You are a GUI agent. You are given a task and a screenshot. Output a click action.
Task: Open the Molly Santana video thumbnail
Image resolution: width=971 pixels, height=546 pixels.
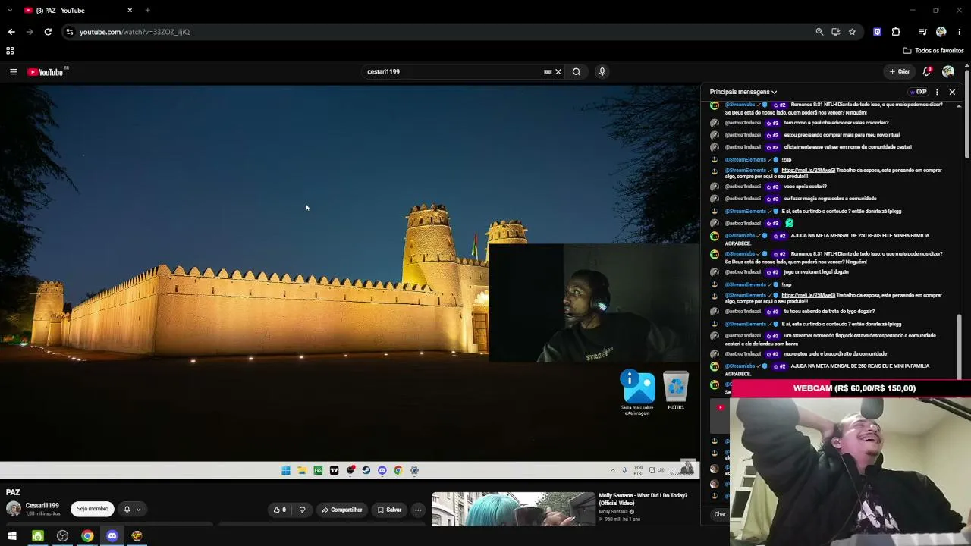[x=514, y=509]
